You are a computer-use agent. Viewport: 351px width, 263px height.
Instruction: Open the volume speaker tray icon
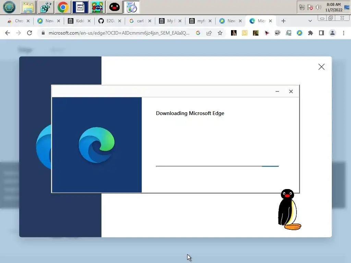(x=318, y=8)
